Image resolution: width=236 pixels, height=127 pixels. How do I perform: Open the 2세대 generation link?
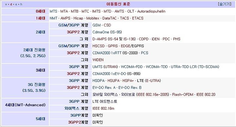pos(41,32)
